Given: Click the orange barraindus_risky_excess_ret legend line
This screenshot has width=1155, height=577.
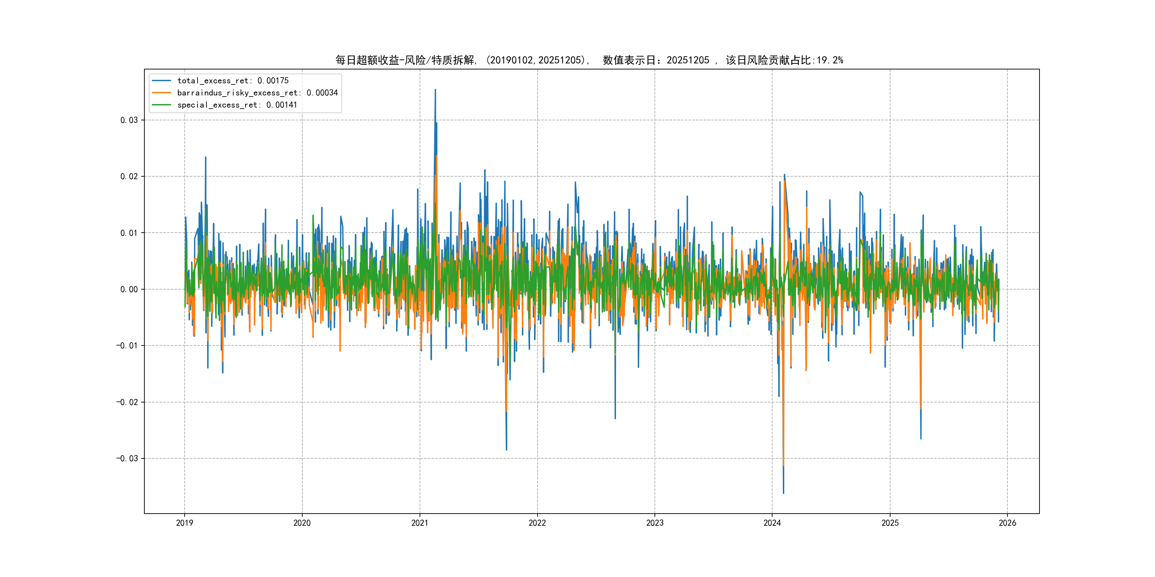Looking at the screenshot, I should tap(161, 93).
